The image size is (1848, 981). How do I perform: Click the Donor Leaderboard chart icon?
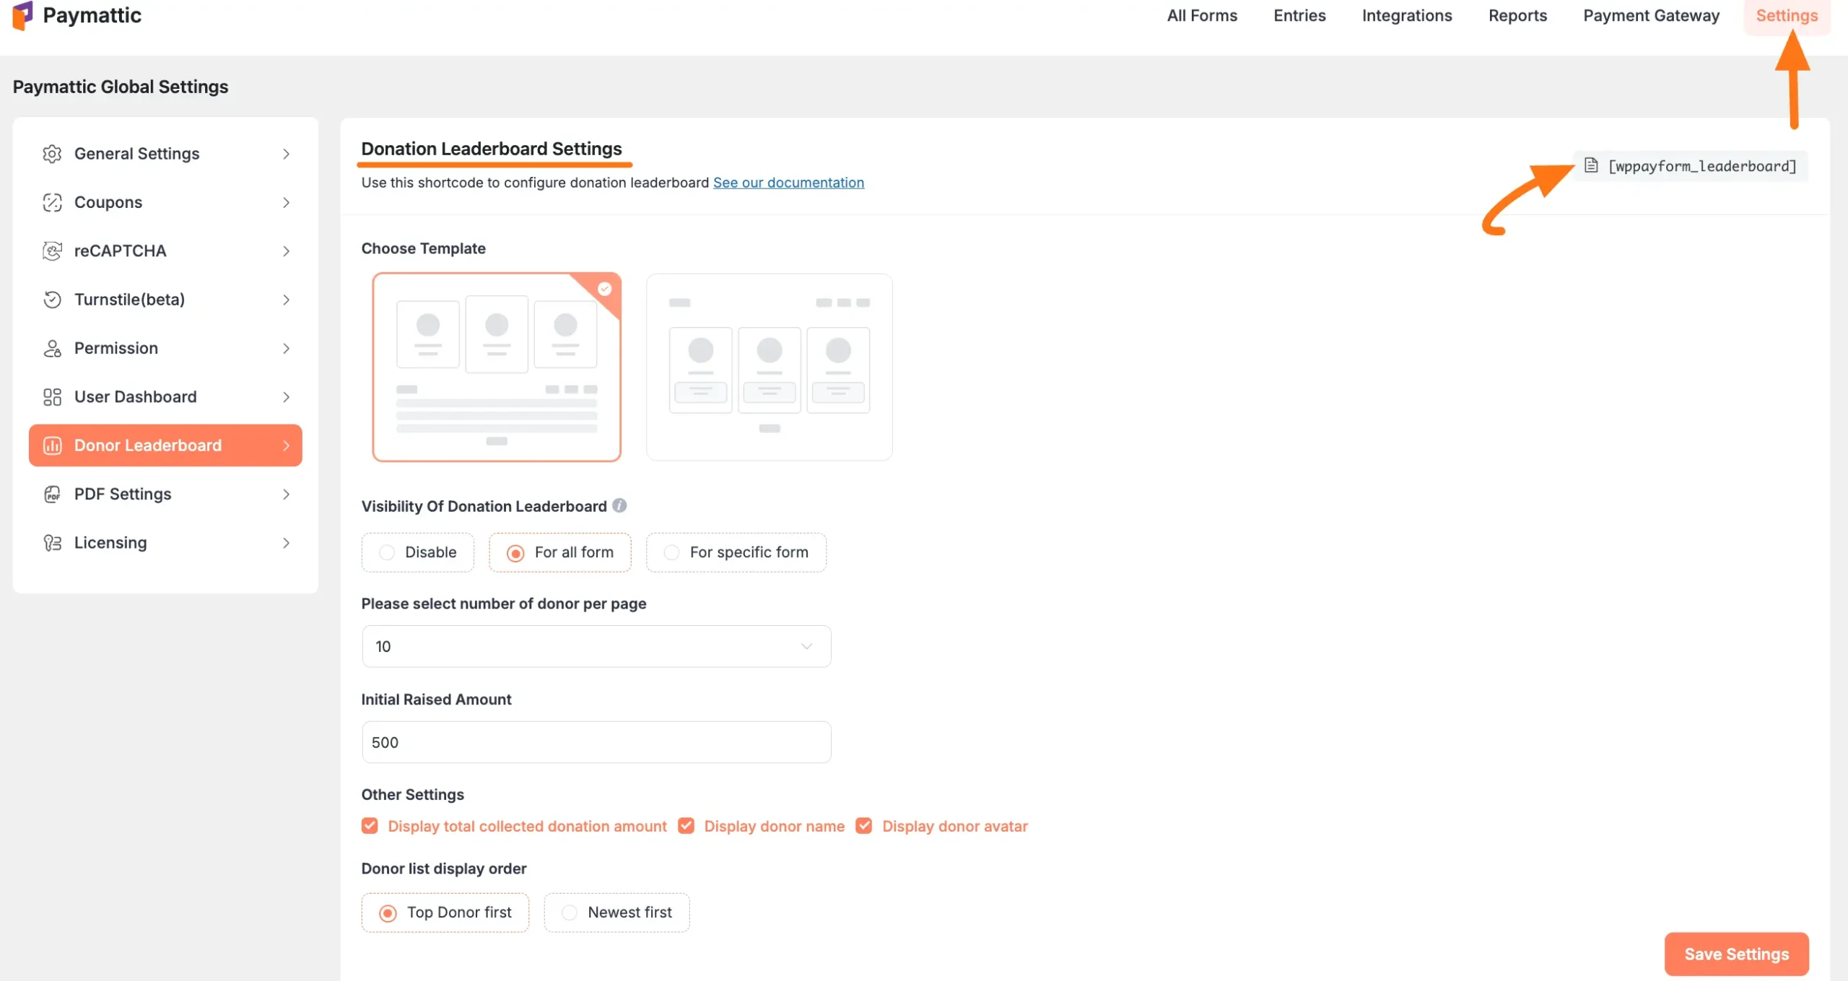click(52, 445)
